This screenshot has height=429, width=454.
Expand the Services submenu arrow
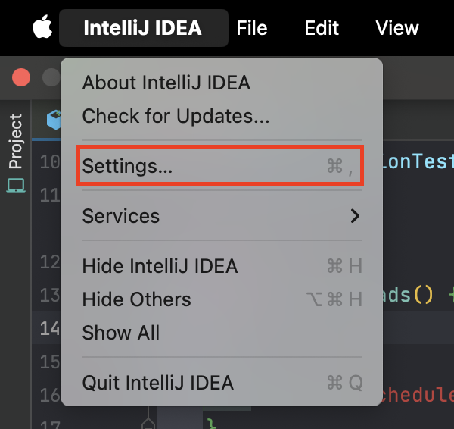[x=355, y=216]
